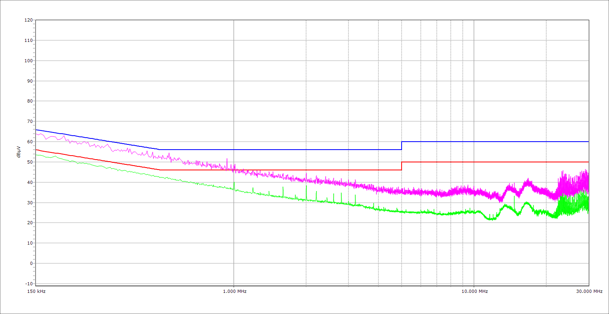Click the 150 kHz frequency axis label

[x=37, y=291]
